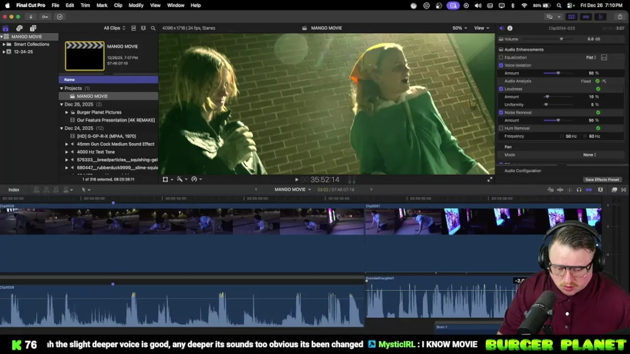Open the Clip menu

[118, 5]
